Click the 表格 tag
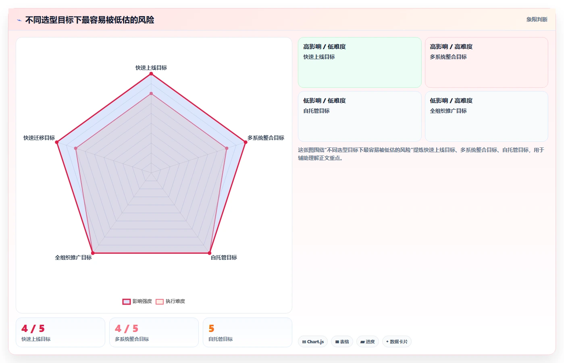 [342, 342]
